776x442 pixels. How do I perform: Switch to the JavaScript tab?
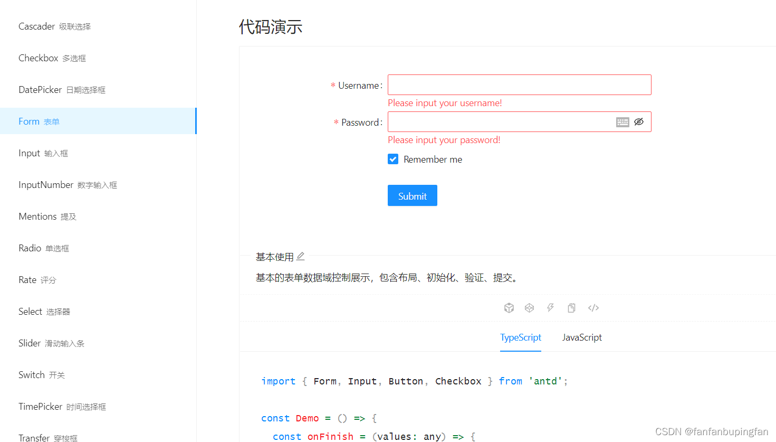tap(582, 337)
